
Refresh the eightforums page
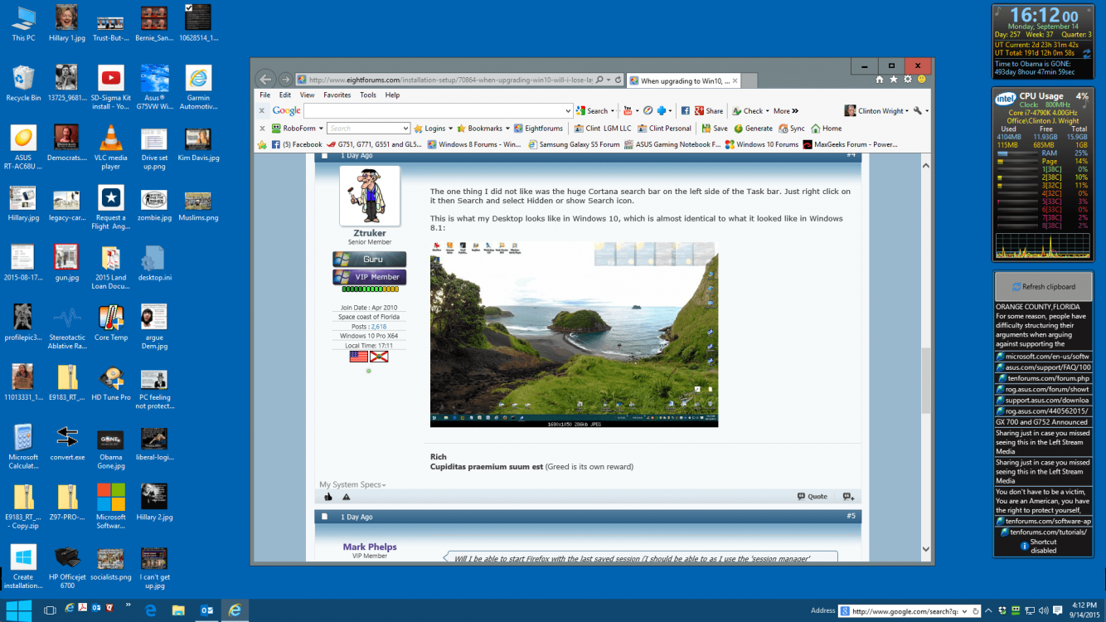point(618,80)
